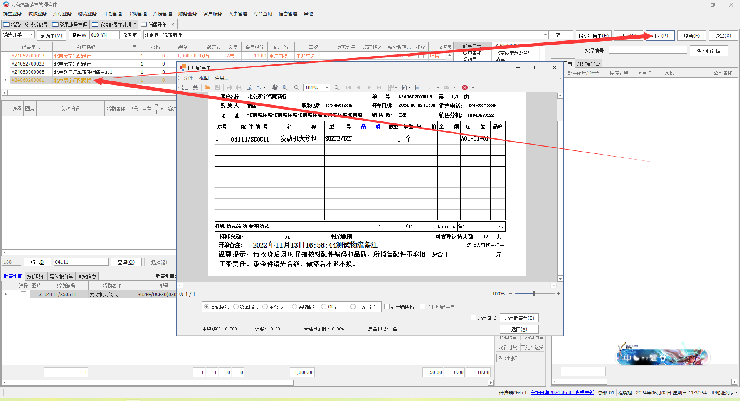Open page setup icon in preview toolbar
The image size is (740, 401).
[249, 88]
